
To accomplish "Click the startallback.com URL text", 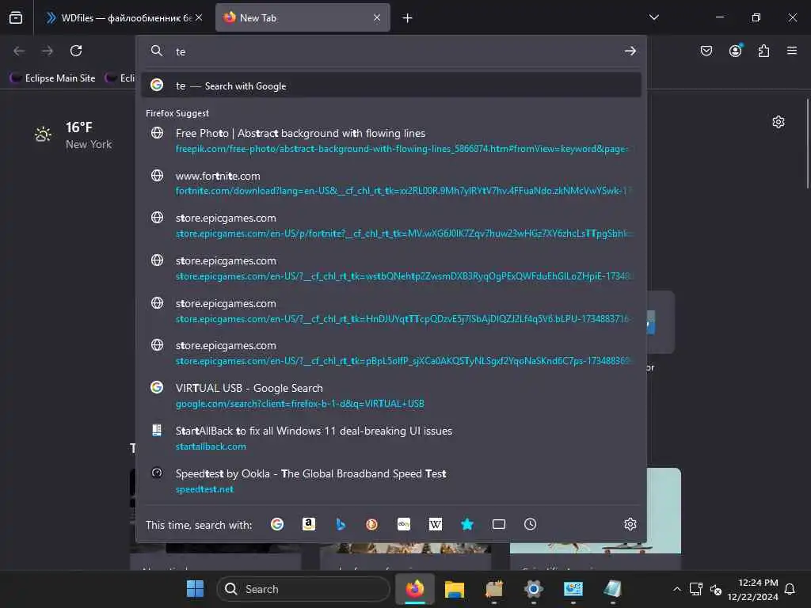I will [x=211, y=446].
